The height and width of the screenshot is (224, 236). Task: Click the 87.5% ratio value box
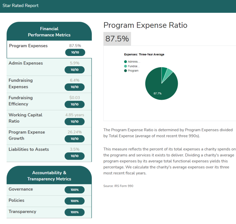(117, 39)
